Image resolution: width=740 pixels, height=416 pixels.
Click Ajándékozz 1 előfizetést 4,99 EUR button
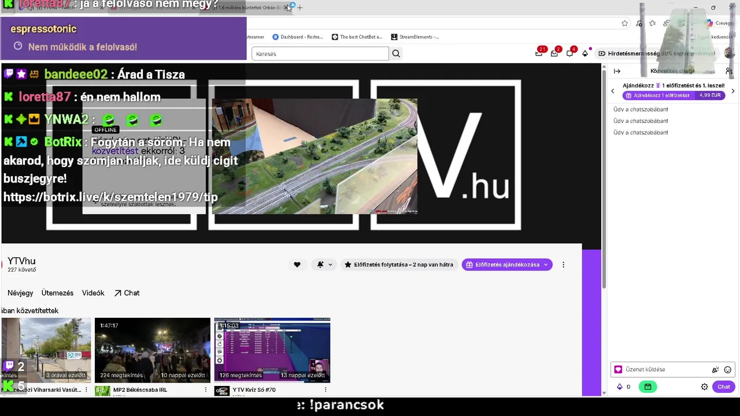(x=674, y=95)
